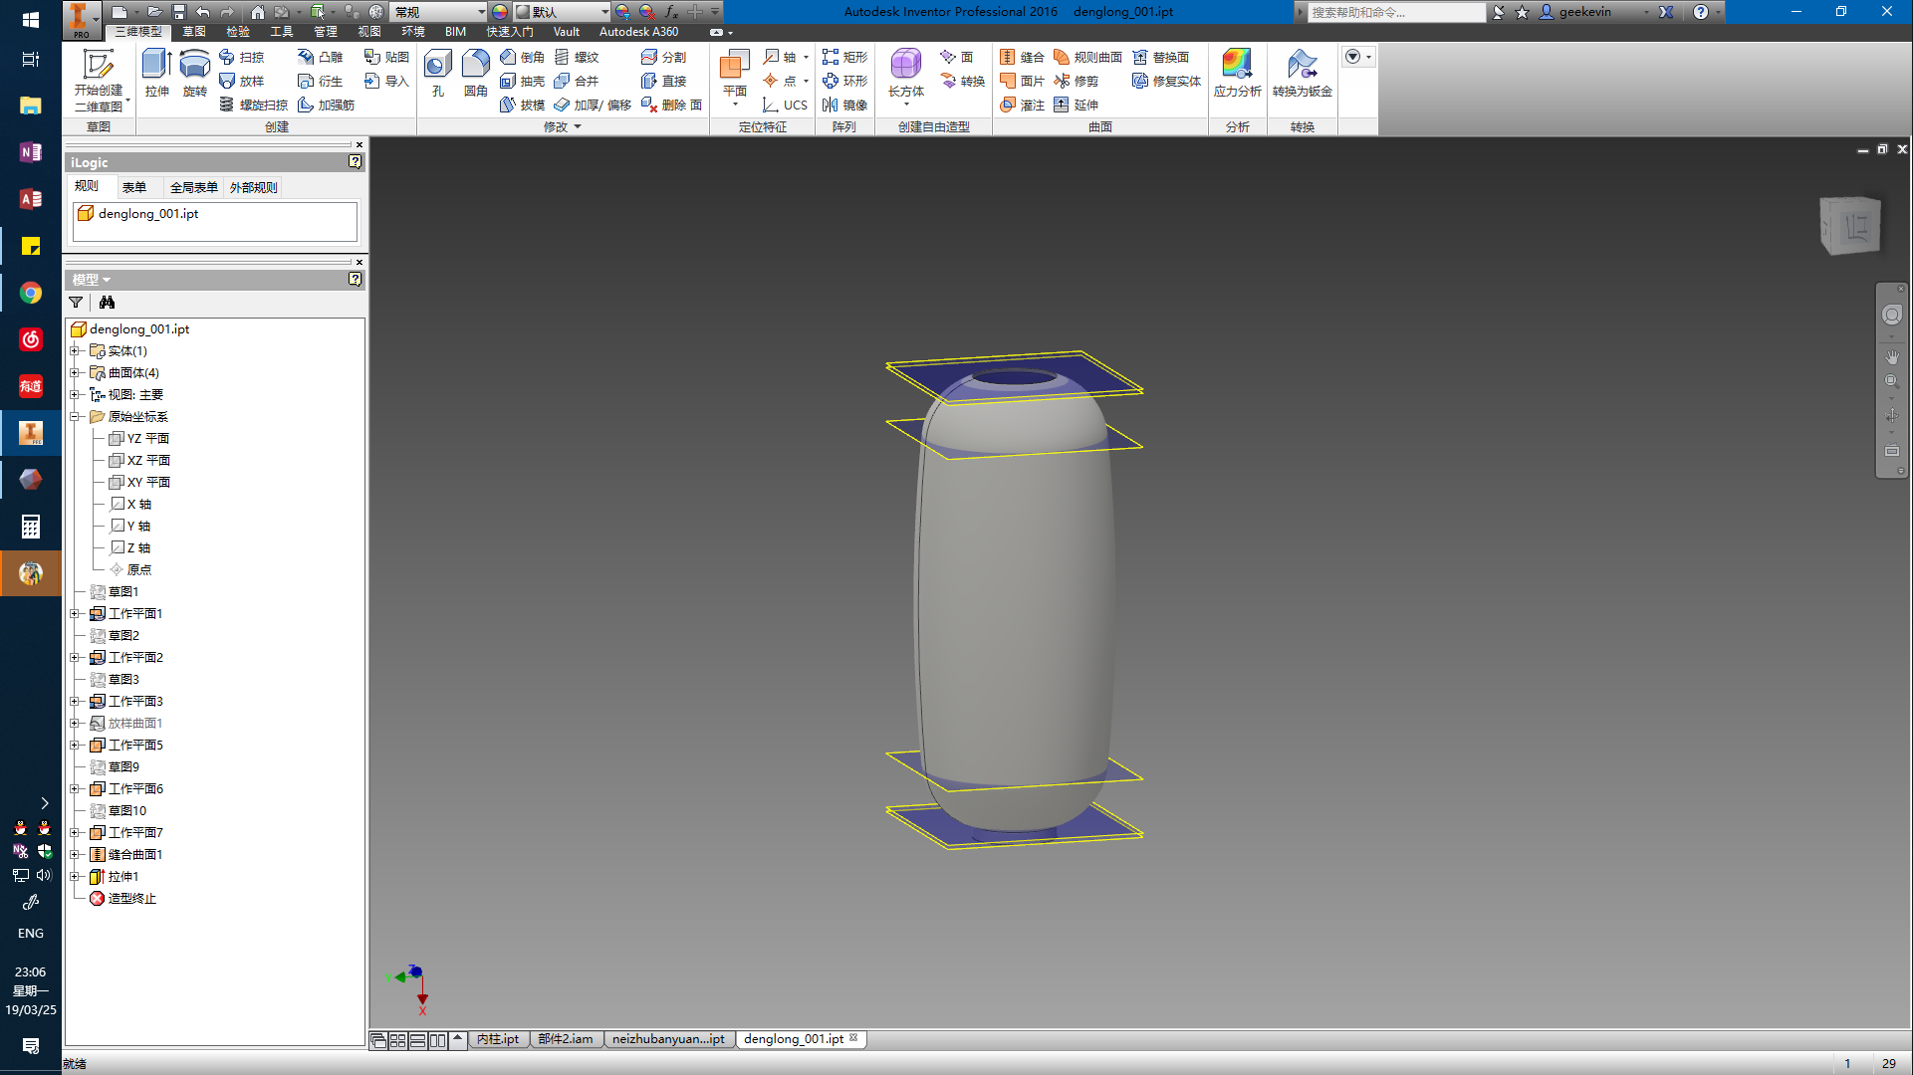Image resolution: width=1913 pixels, height=1075 pixels.
Task: Open the 表单 tab in iLogic panel
Action: pyautogui.click(x=134, y=187)
